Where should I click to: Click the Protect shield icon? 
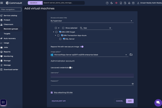(x=1, y=20)
